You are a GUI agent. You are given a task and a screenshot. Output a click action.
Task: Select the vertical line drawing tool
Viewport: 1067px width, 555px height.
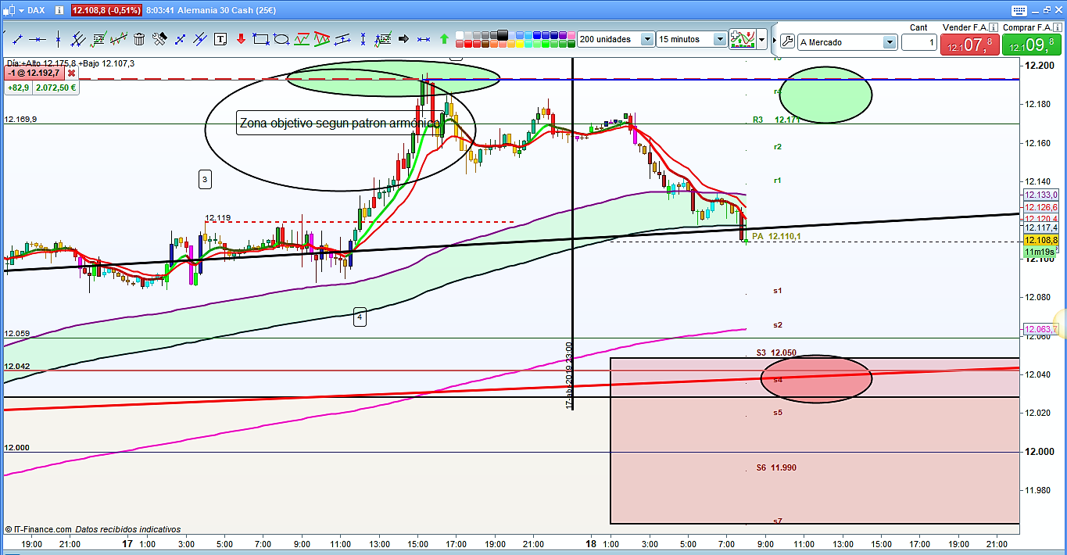57,39
